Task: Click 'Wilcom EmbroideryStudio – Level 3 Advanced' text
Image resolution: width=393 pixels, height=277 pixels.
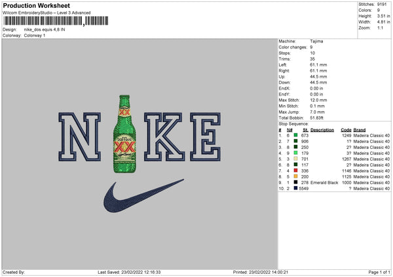Action: [x=47, y=13]
